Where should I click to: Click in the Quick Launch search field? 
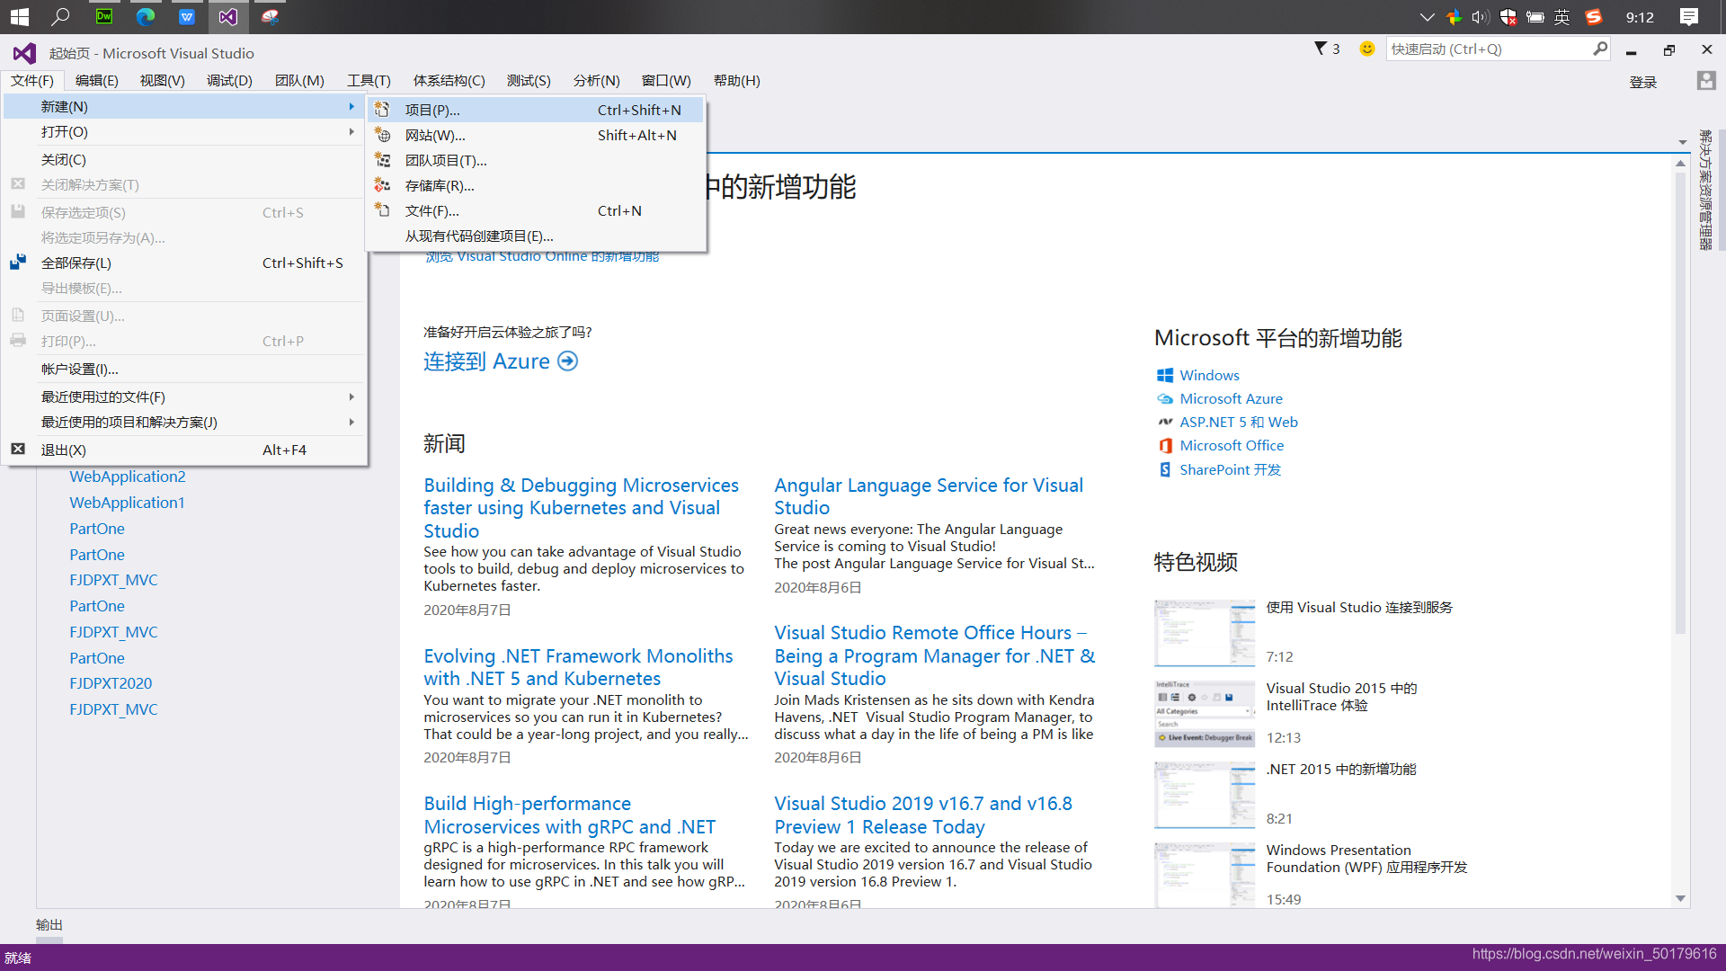(1488, 49)
